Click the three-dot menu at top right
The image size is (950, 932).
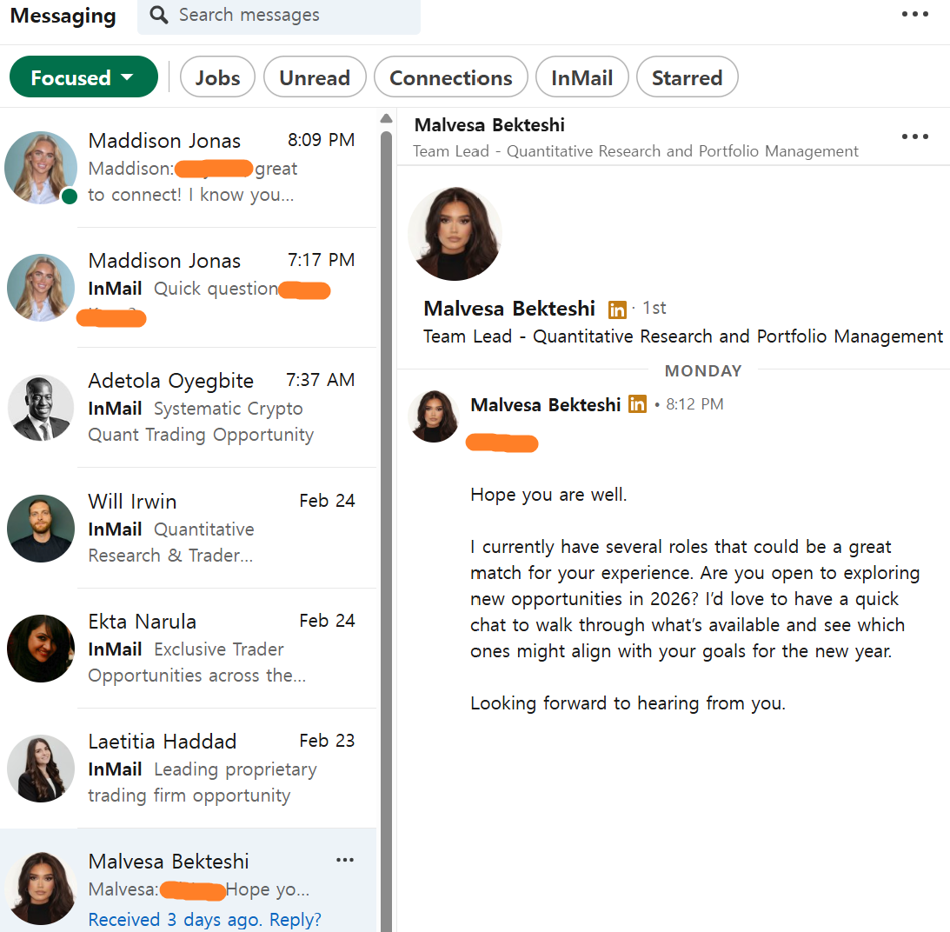pos(914,14)
